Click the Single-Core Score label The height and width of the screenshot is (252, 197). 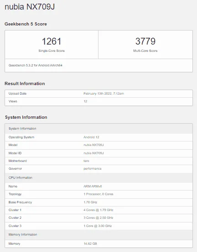(x=52, y=51)
